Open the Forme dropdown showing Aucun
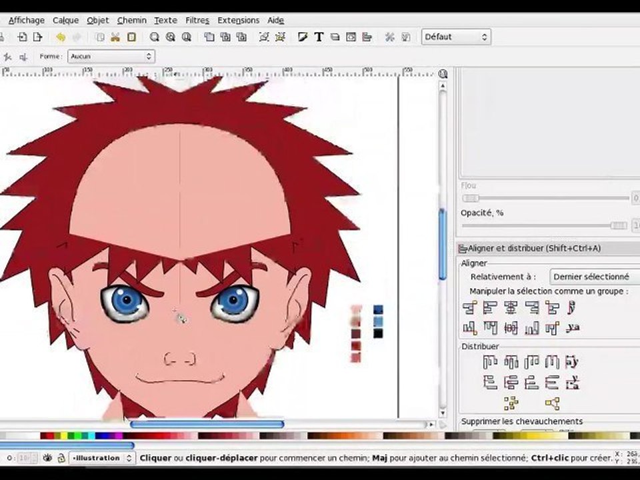The image size is (640, 480). point(111,56)
